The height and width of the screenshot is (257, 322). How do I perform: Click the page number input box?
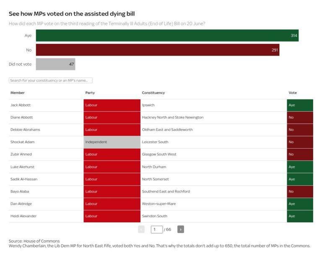[156, 229]
